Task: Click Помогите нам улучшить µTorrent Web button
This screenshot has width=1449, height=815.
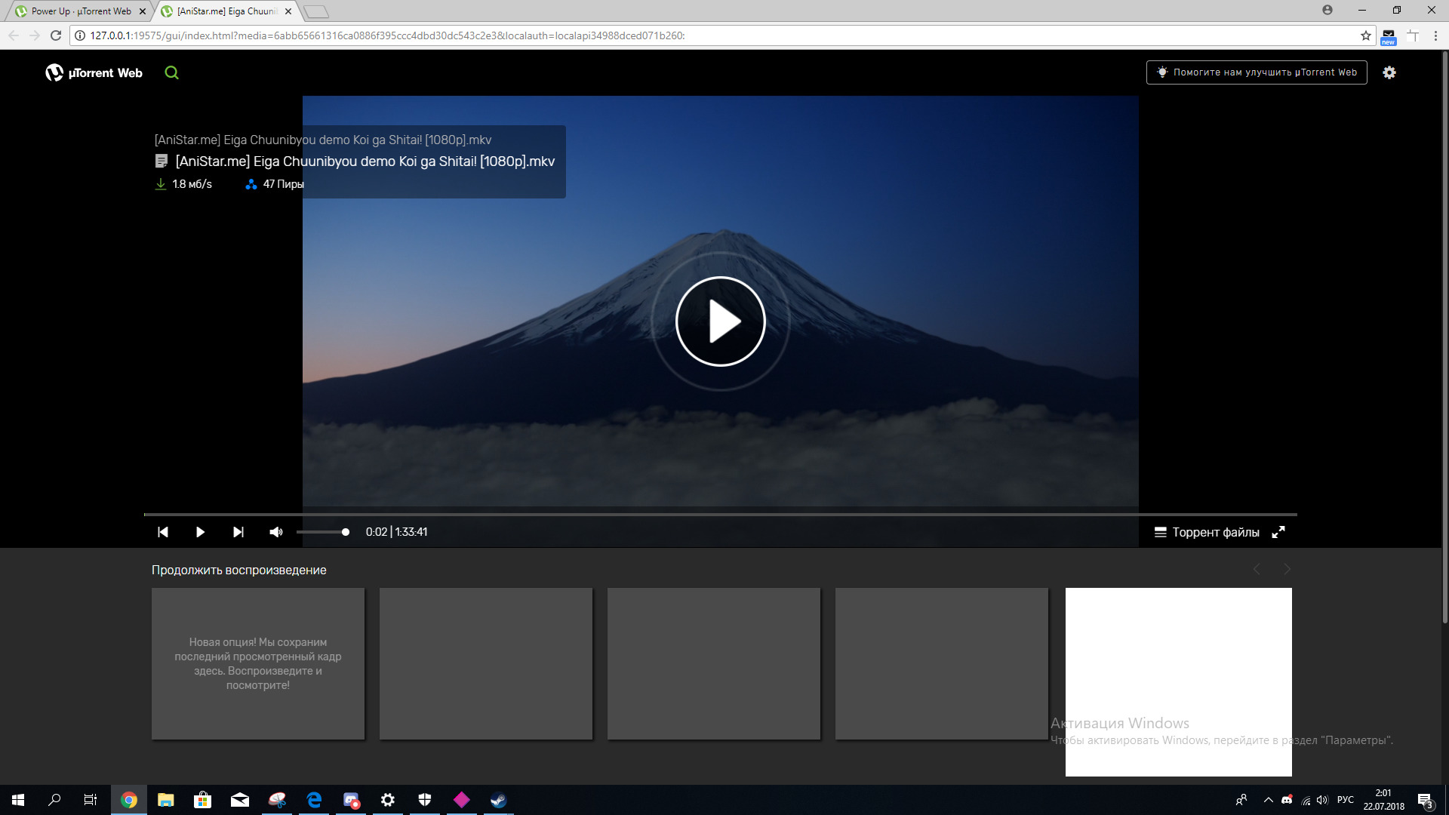Action: click(x=1256, y=72)
